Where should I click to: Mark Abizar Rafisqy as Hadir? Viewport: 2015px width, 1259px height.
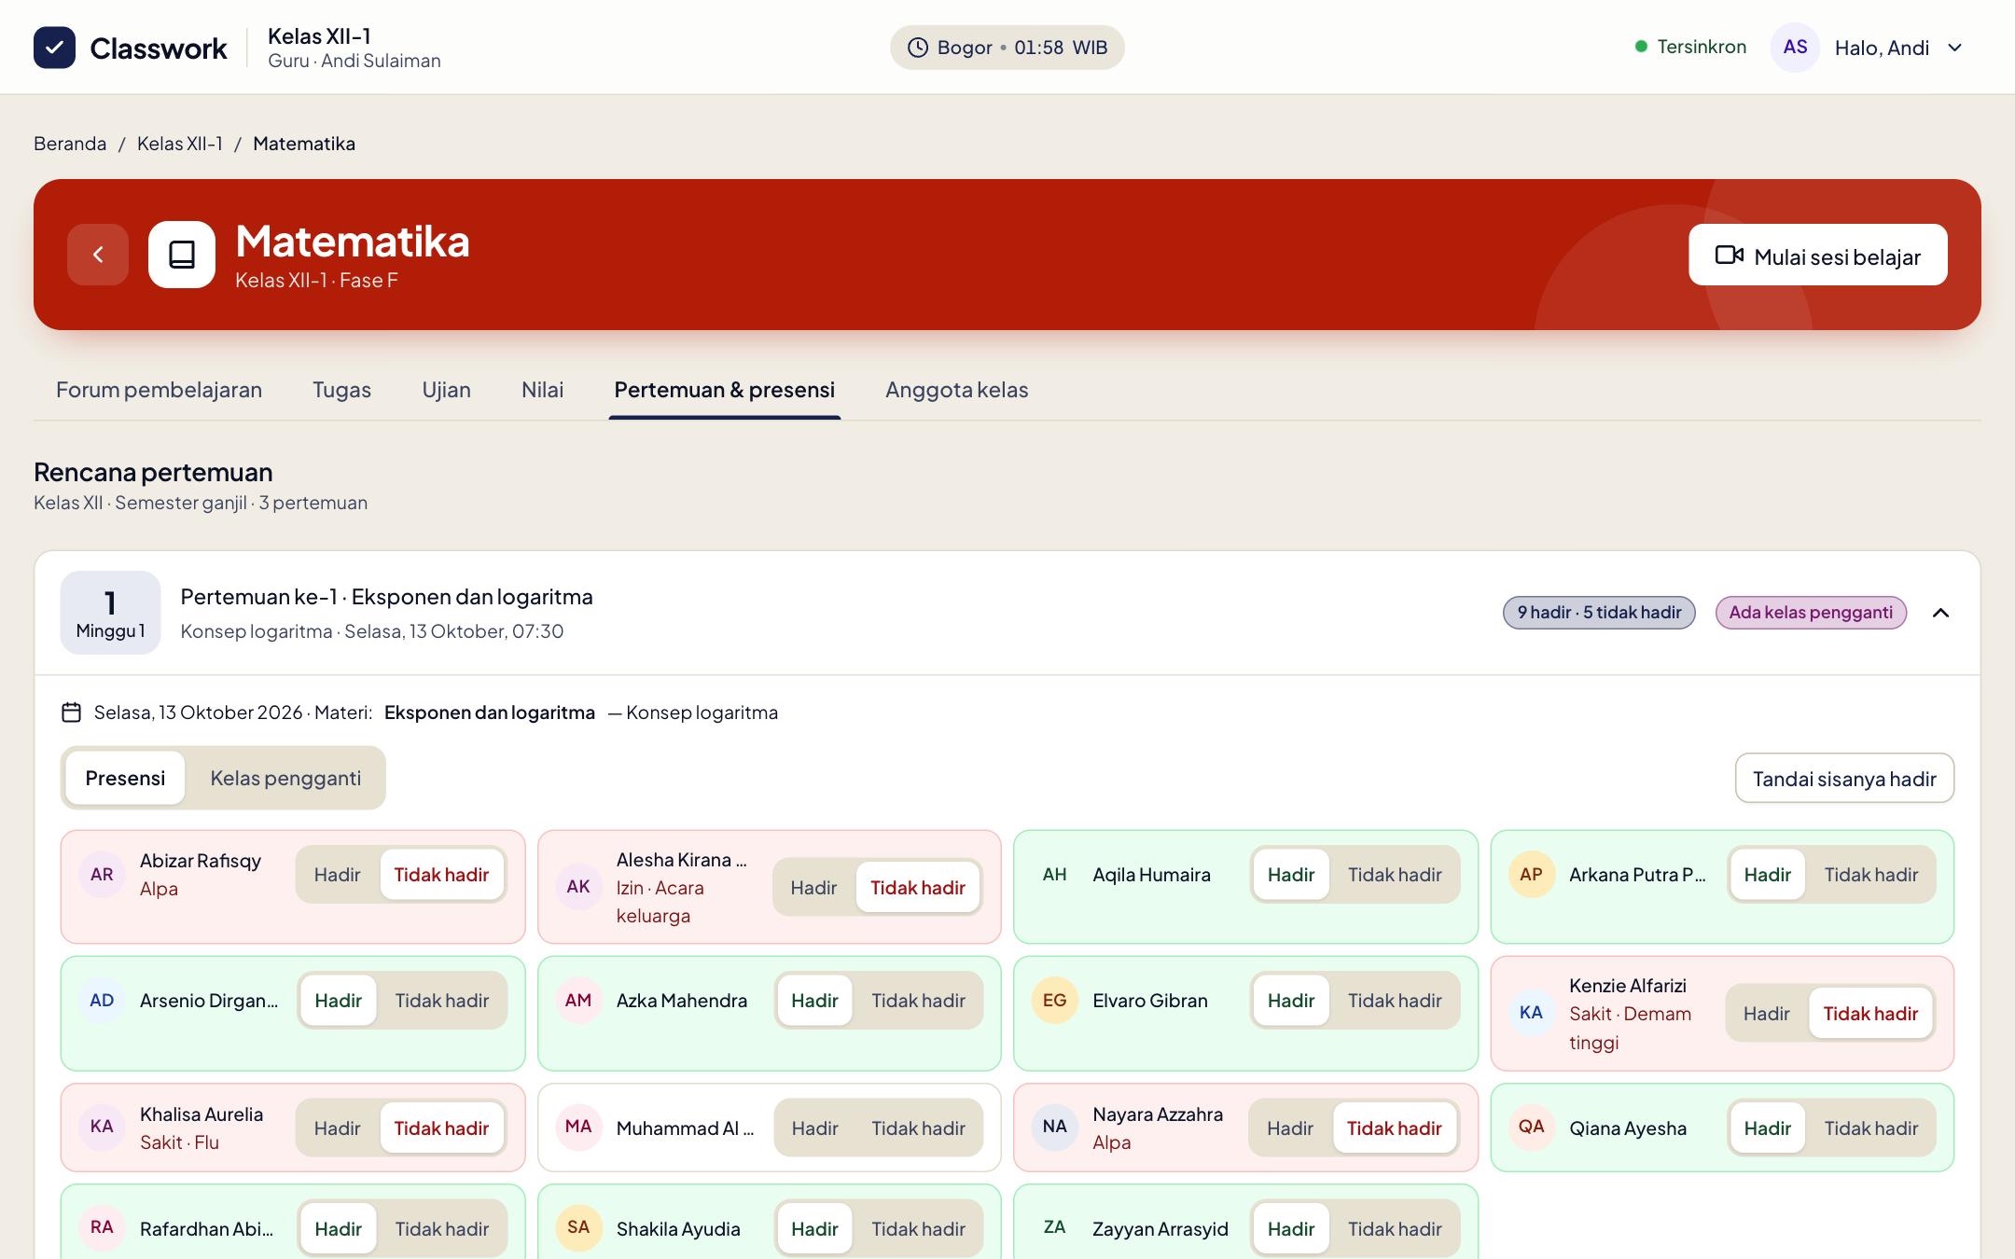337,875
